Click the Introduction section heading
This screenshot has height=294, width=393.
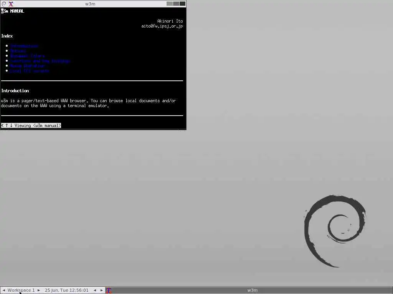[x=15, y=91]
